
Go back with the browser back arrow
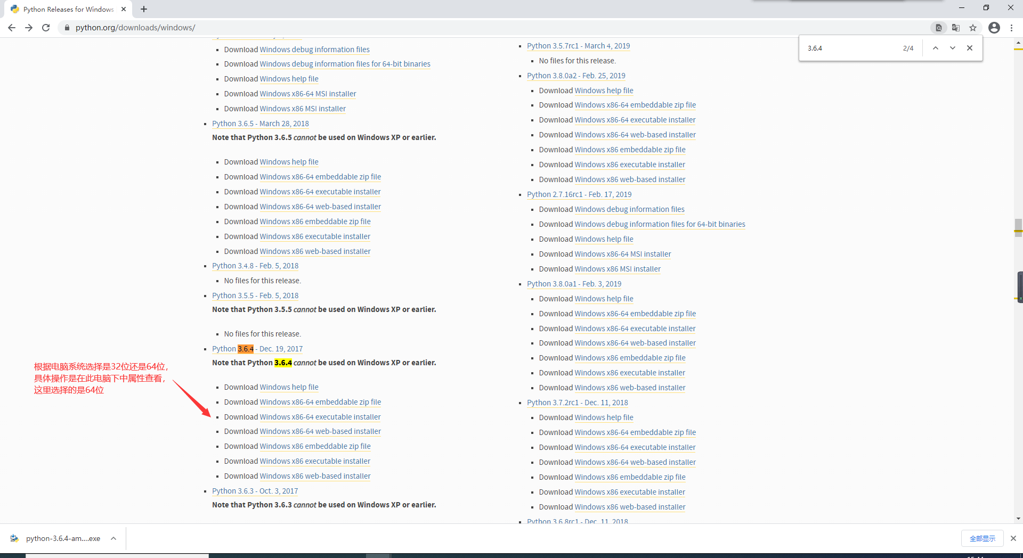(x=12, y=28)
